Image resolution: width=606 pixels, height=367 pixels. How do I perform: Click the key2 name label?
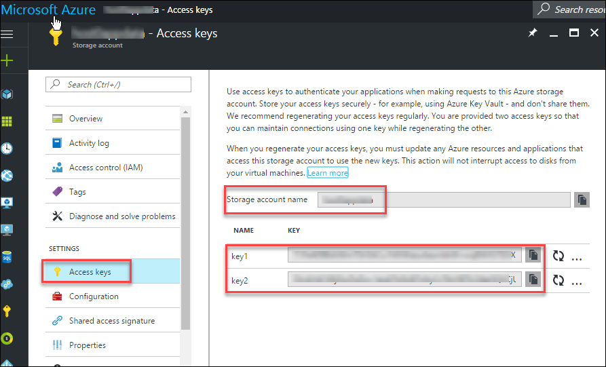click(240, 281)
